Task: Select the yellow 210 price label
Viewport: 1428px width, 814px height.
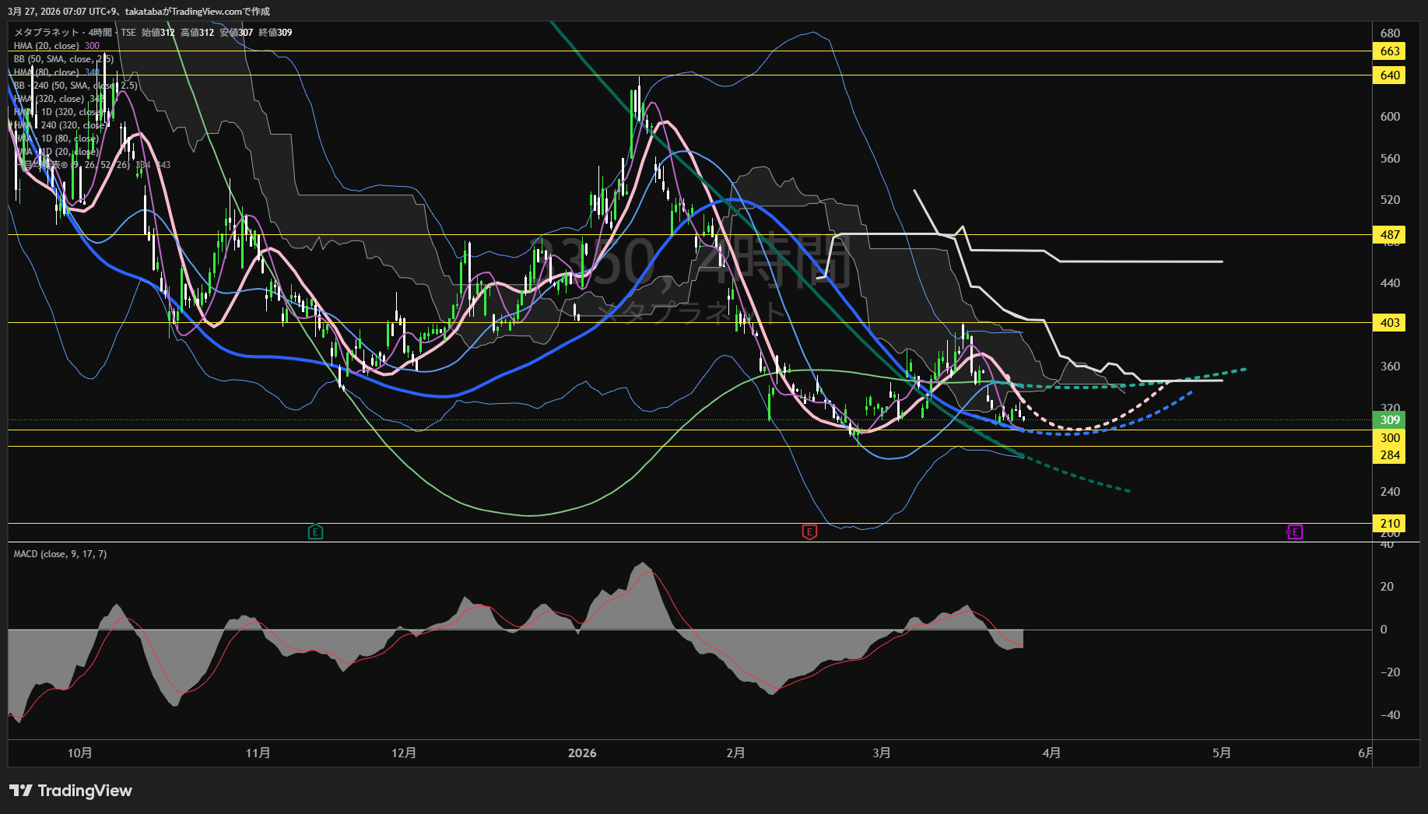Action: pyautogui.click(x=1390, y=524)
